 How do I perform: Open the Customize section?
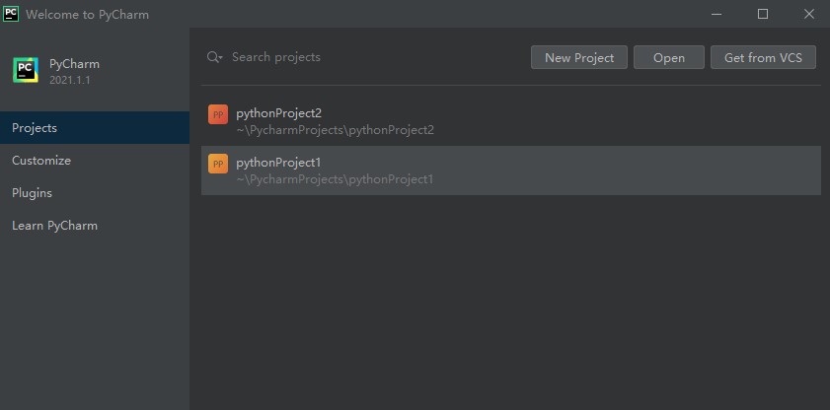click(x=41, y=161)
